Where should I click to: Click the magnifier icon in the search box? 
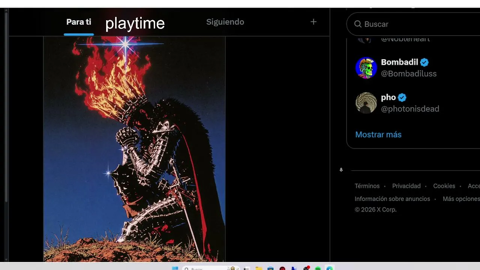358,24
